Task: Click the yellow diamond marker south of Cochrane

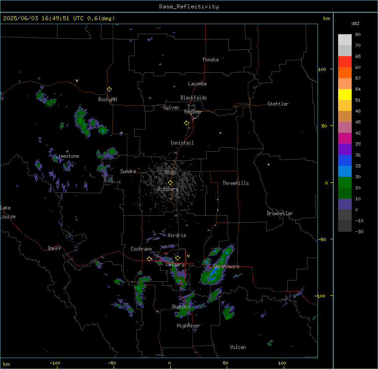Action: [150, 259]
